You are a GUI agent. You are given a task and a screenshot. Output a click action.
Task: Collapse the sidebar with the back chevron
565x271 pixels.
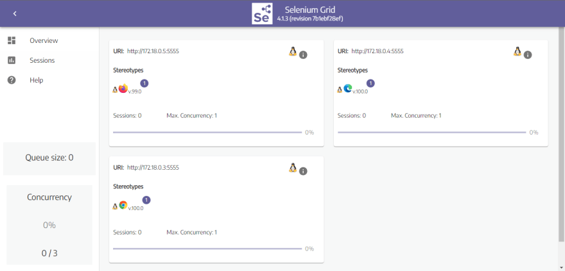point(15,13)
